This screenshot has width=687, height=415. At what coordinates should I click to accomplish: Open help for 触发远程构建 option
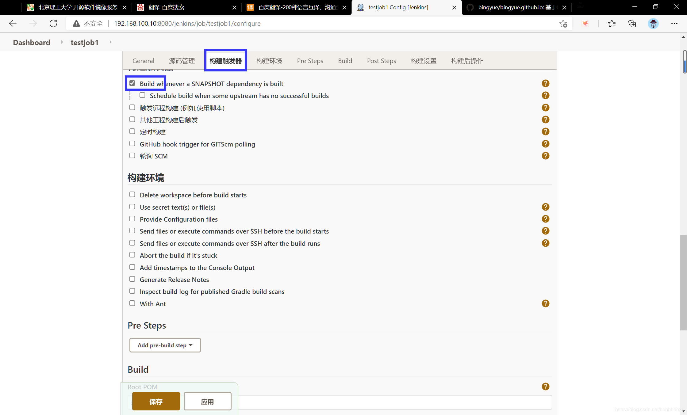pyautogui.click(x=545, y=108)
